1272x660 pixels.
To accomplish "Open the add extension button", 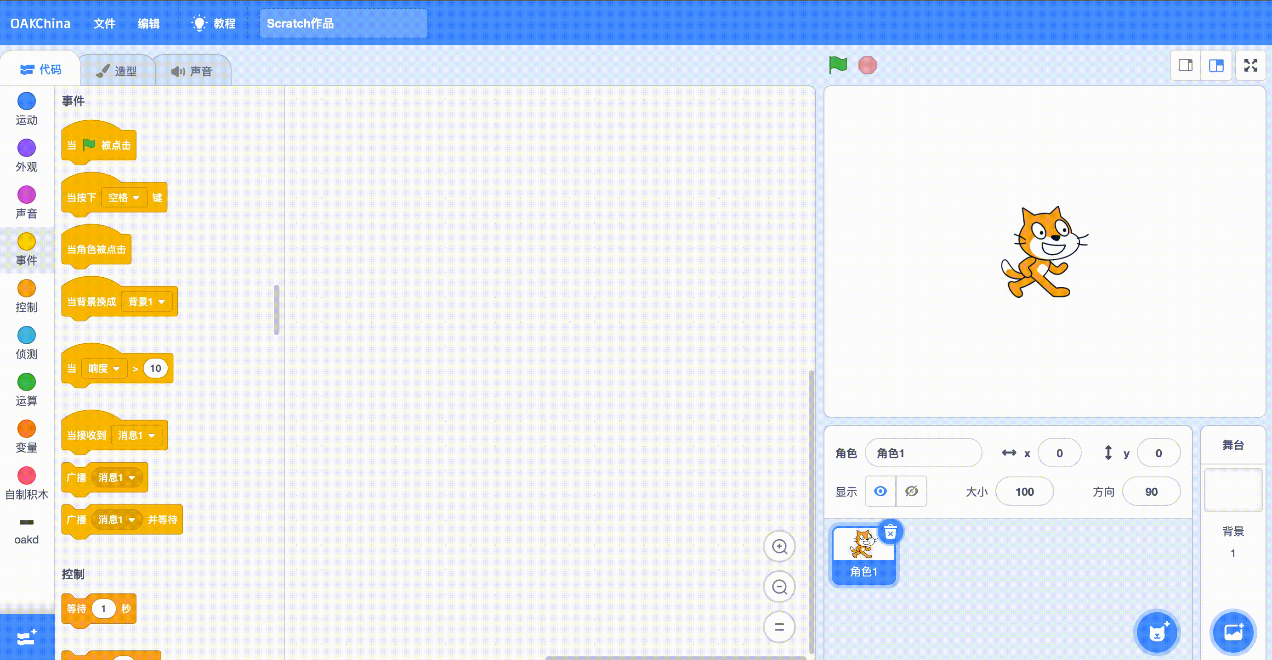I will pyautogui.click(x=27, y=638).
